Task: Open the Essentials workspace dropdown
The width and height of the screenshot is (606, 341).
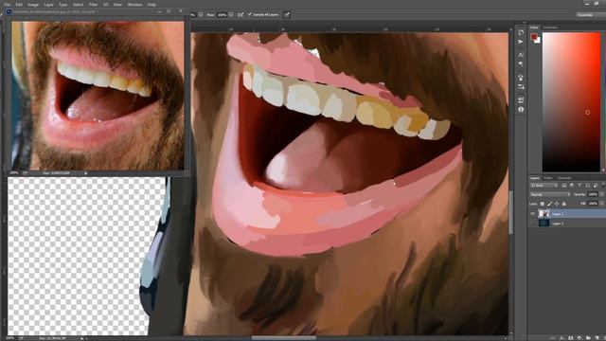Action: point(591,15)
